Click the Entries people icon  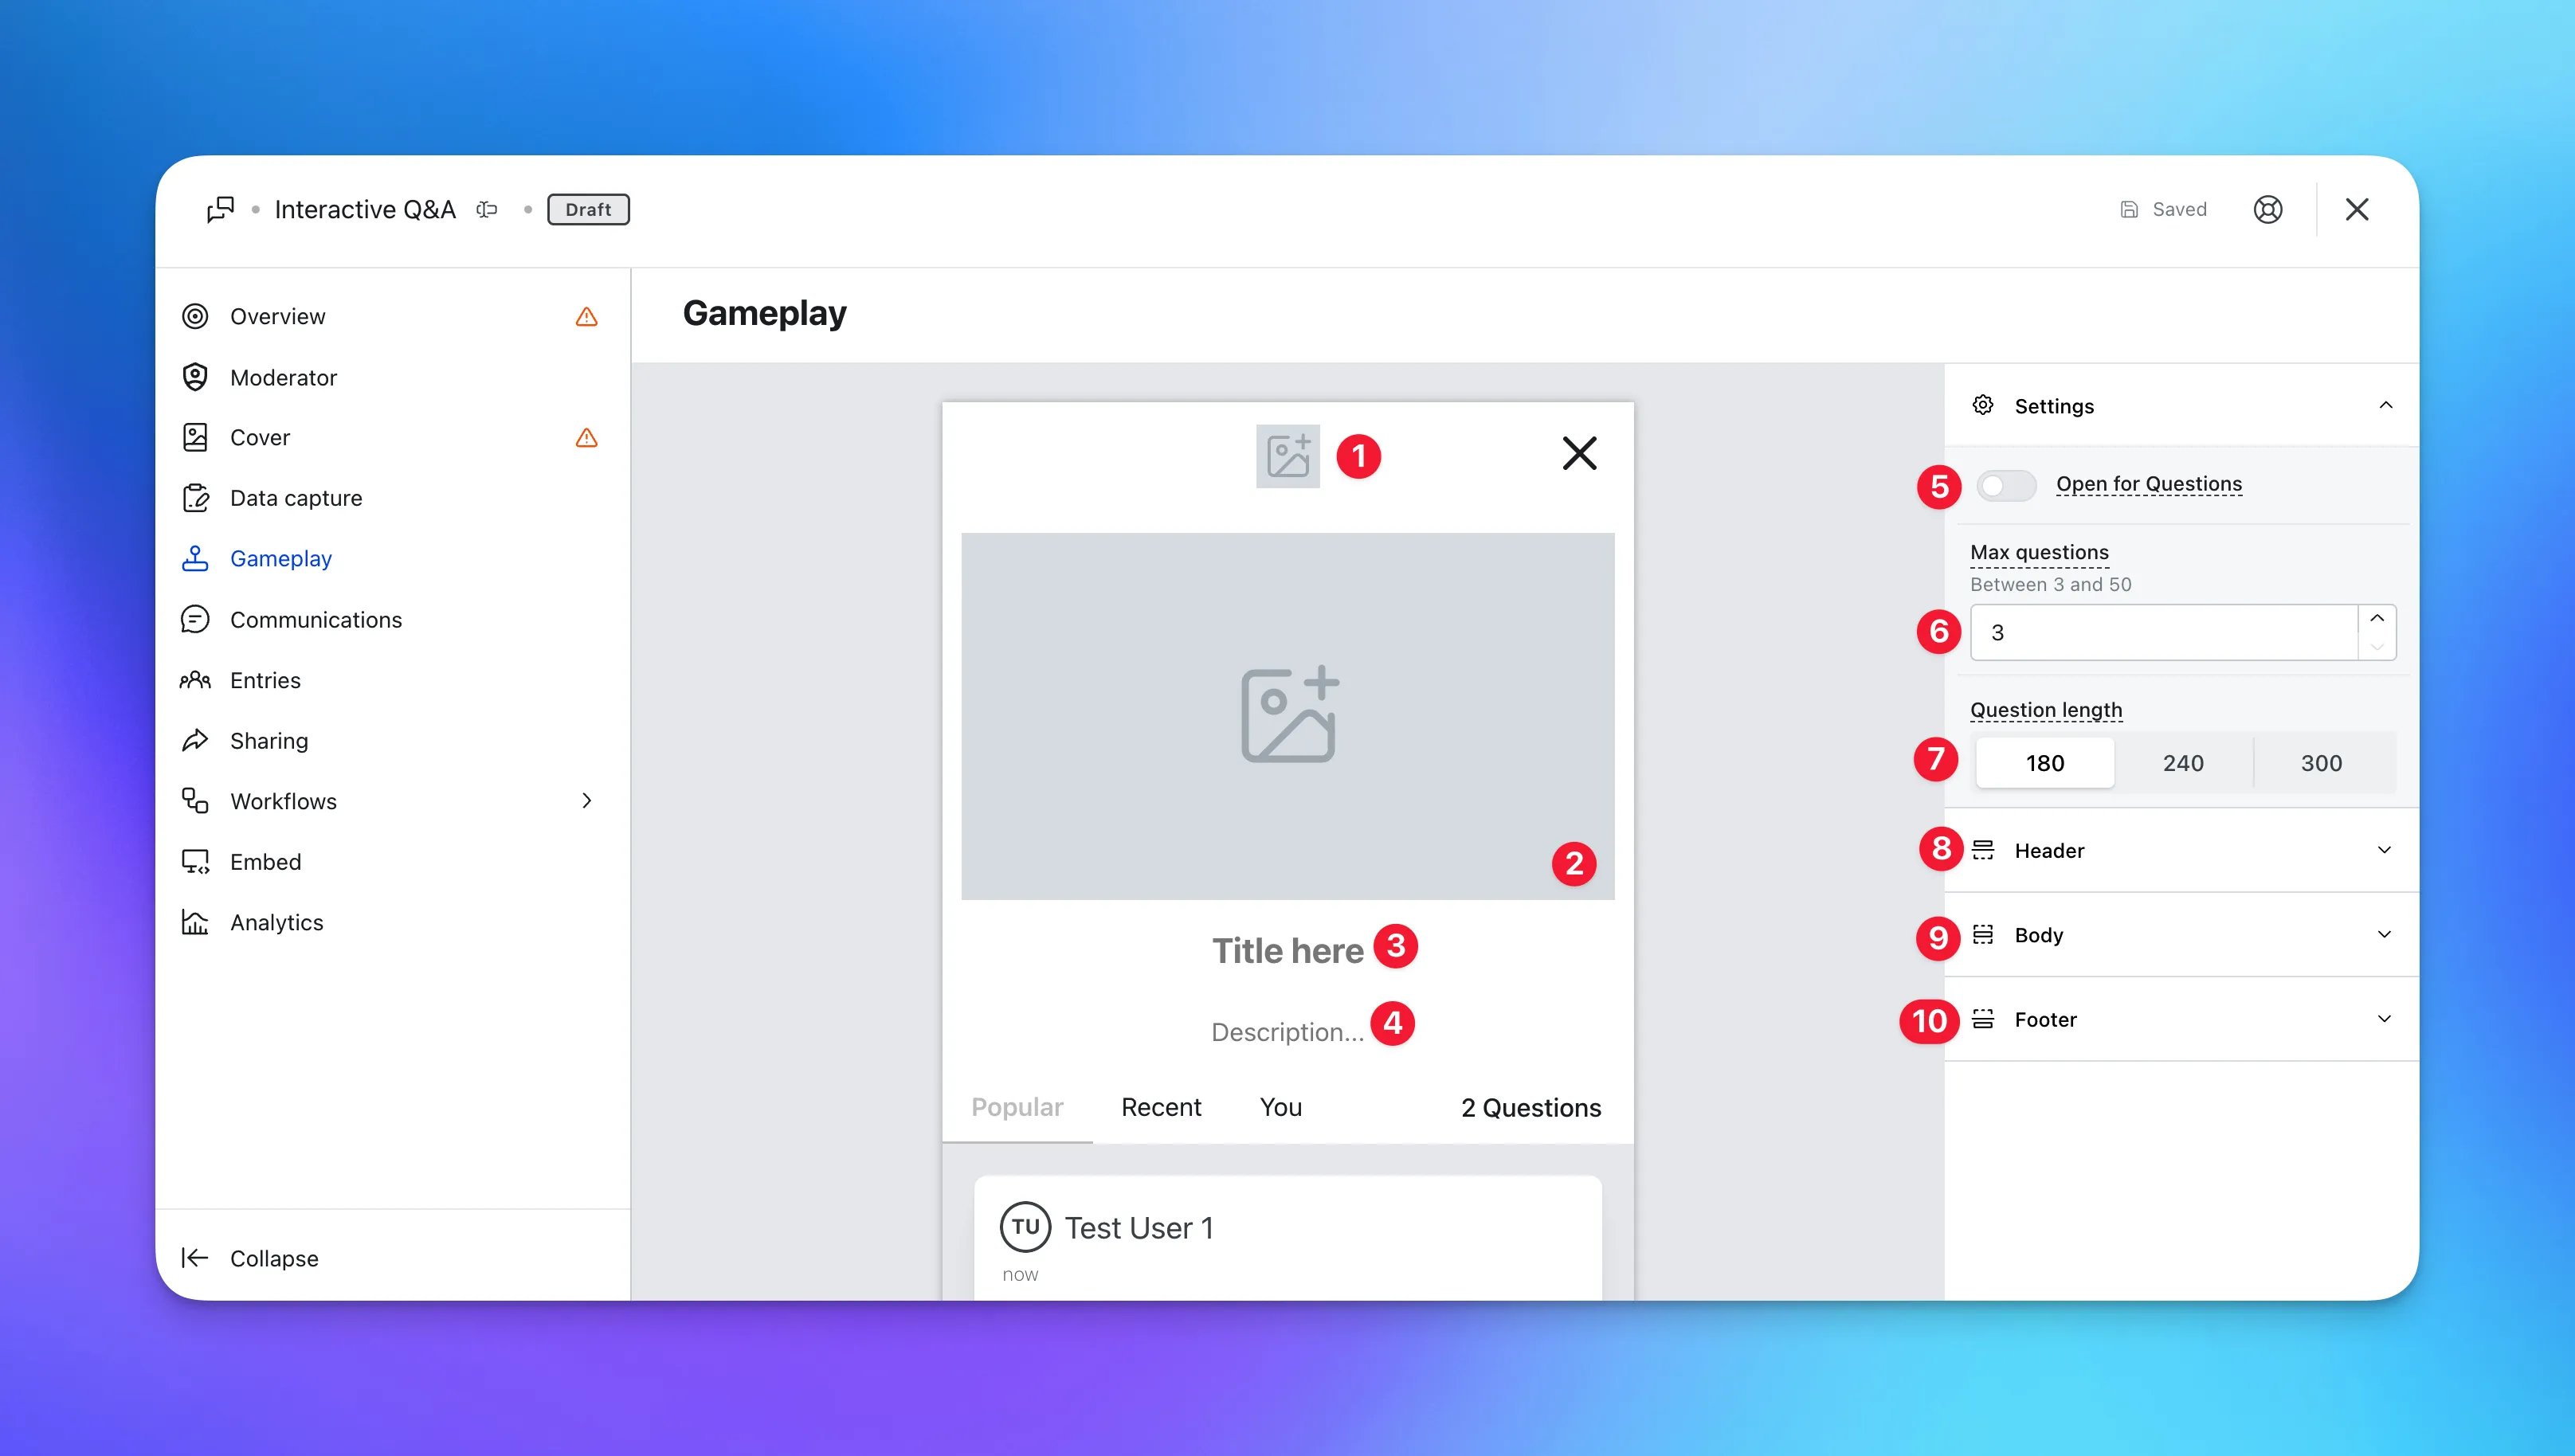pos(195,680)
